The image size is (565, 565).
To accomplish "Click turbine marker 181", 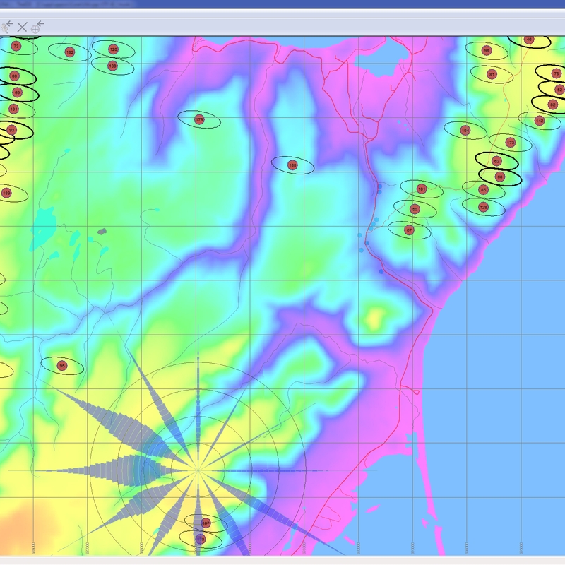I will (x=422, y=189).
